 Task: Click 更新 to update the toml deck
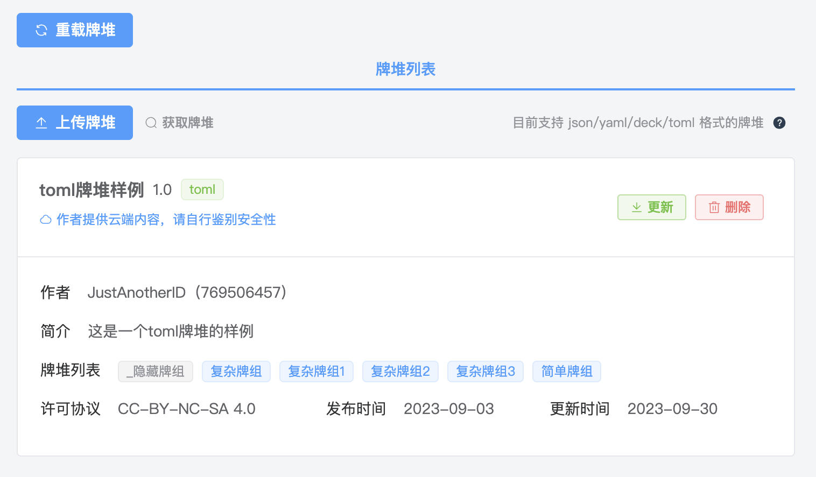click(652, 207)
